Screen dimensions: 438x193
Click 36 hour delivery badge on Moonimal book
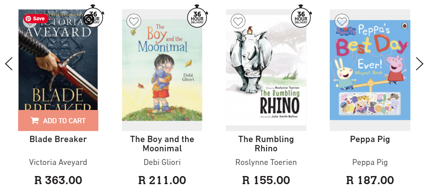click(x=197, y=17)
